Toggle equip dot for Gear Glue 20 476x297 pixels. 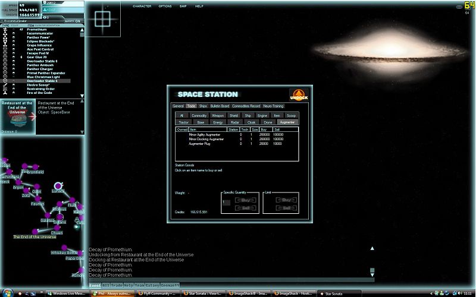(14, 57)
